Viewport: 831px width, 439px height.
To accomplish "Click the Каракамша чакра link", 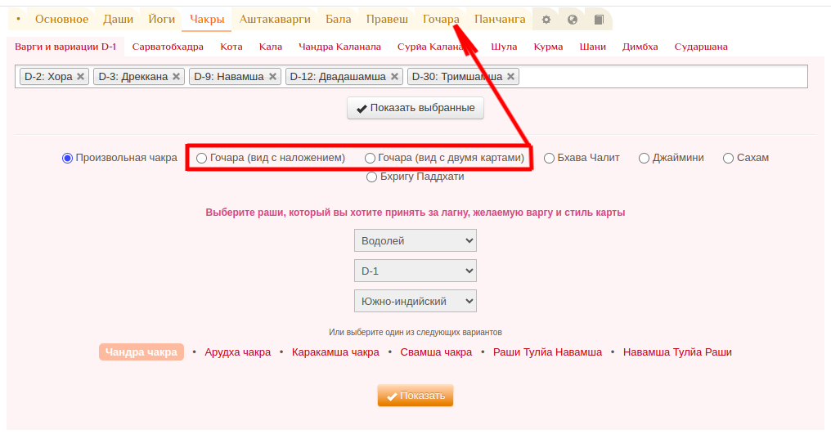I will click(335, 352).
